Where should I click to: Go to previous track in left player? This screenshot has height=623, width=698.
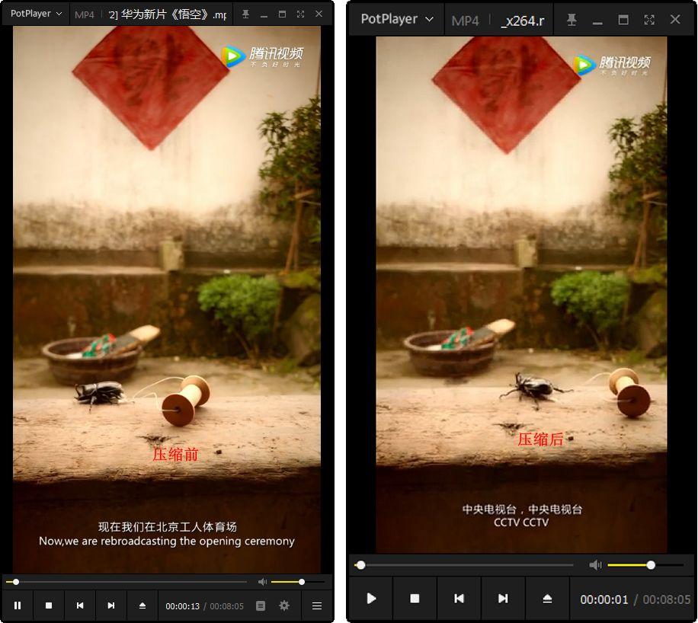point(80,605)
